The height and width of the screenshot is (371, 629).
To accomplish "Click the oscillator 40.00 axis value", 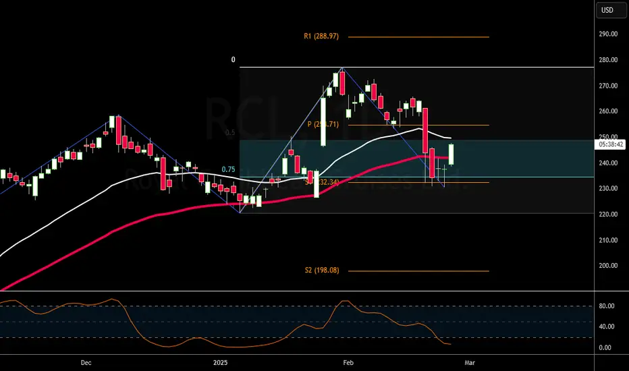I will pos(607,326).
